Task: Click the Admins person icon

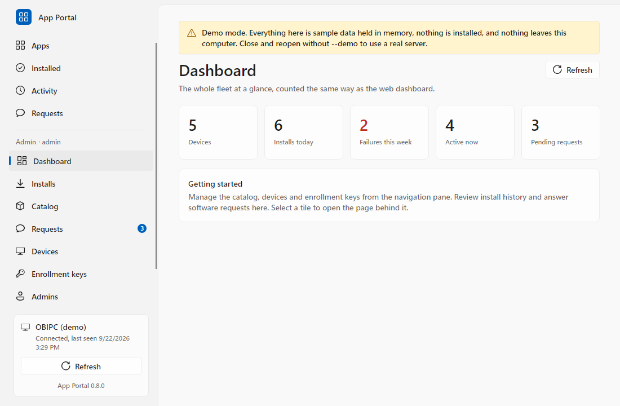Action: (20, 296)
